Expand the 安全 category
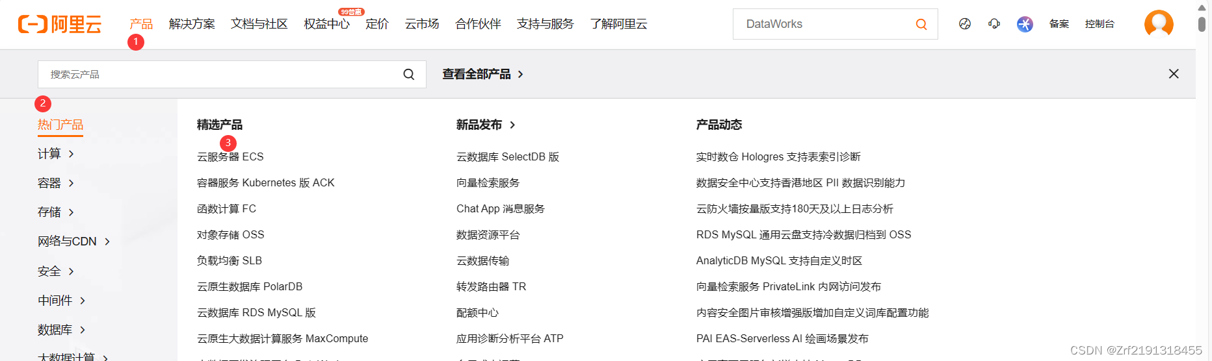This screenshot has height=361, width=1212. point(56,271)
